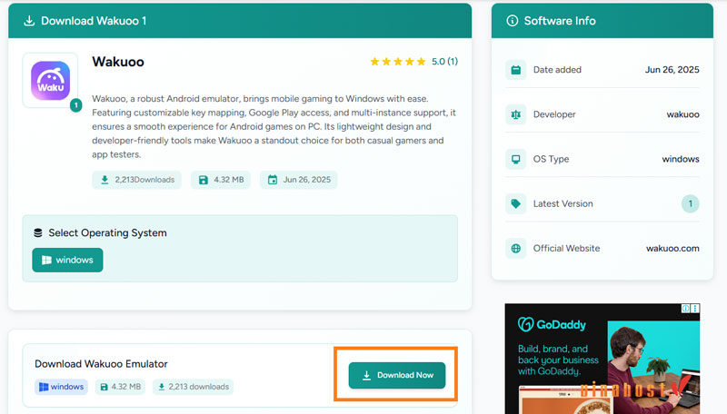
Task: Click the Official Website globe icon
Action: click(x=515, y=248)
